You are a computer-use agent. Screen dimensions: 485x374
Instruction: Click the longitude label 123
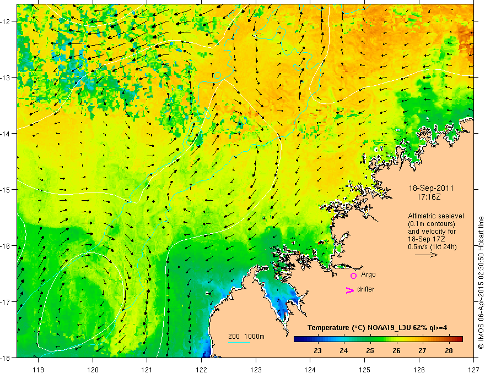click(256, 370)
